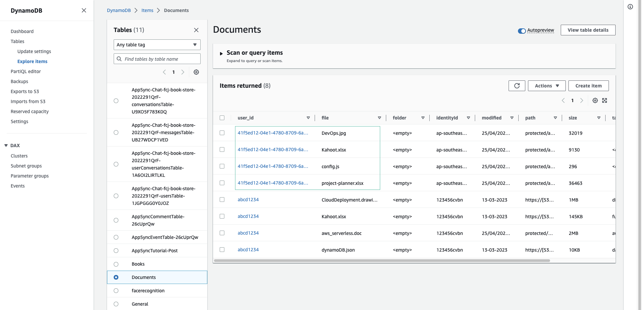
Task: Open Reserved capacity in sidebar
Action: coord(30,111)
